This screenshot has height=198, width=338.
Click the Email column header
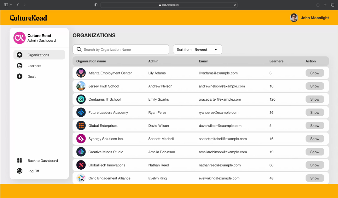[203, 61]
